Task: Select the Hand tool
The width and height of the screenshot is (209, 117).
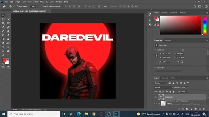Action: 8,51
